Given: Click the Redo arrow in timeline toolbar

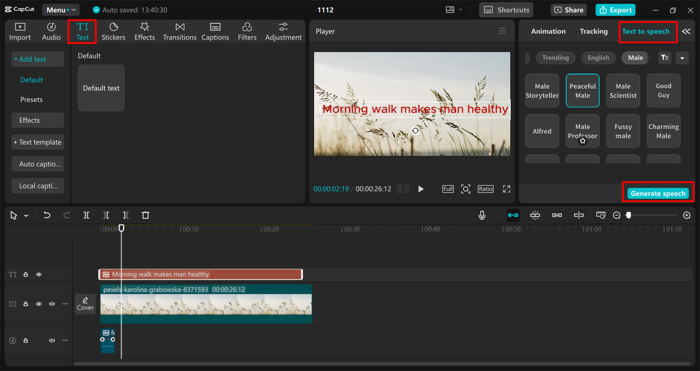Looking at the screenshot, I should click(67, 215).
